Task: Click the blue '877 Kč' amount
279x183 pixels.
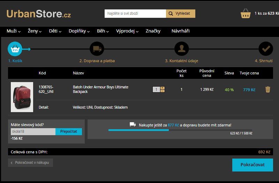Action: [173, 125]
